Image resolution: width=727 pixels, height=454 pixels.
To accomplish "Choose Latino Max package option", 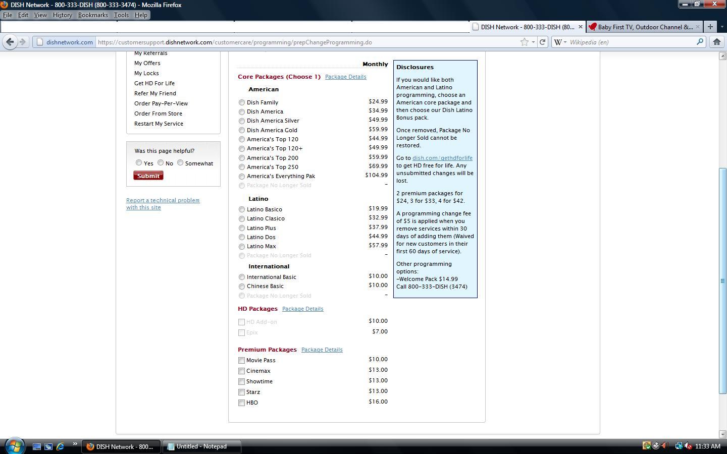I will (x=242, y=247).
